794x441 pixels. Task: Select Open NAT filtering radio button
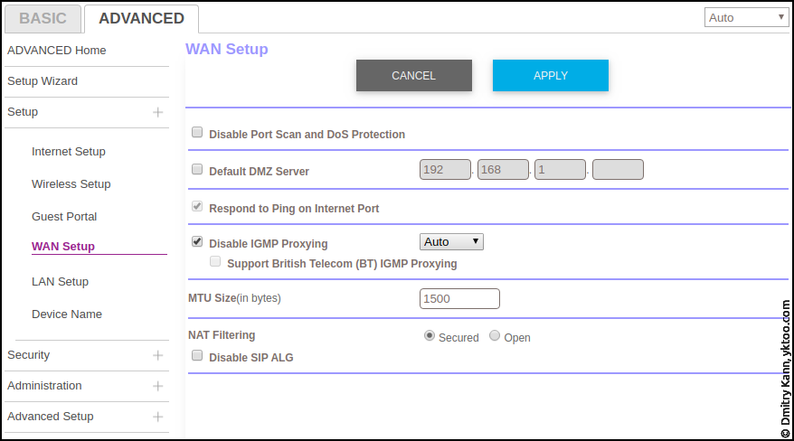pos(495,336)
